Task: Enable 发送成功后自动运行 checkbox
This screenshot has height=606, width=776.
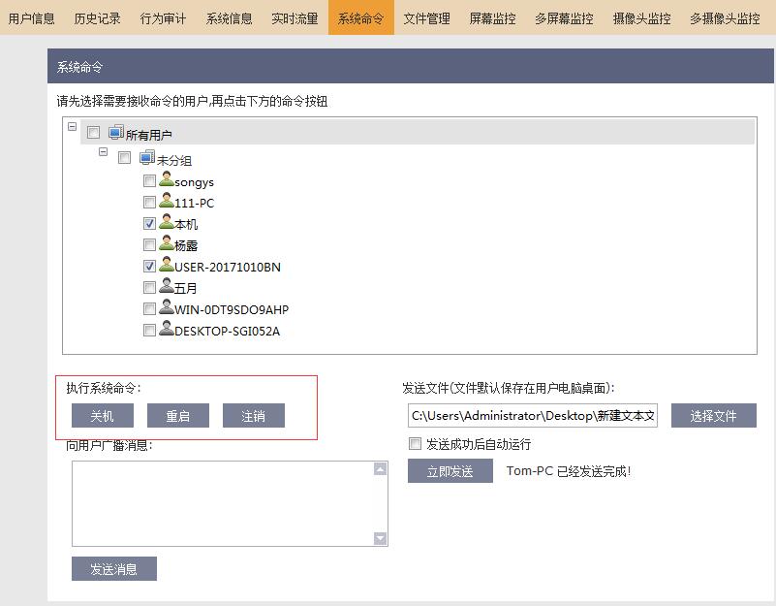Action: 416,444
